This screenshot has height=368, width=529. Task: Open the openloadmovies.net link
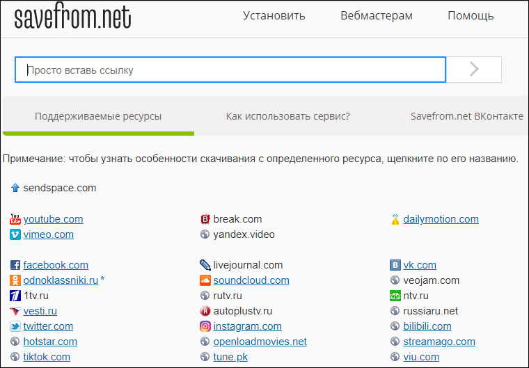pyautogui.click(x=260, y=342)
